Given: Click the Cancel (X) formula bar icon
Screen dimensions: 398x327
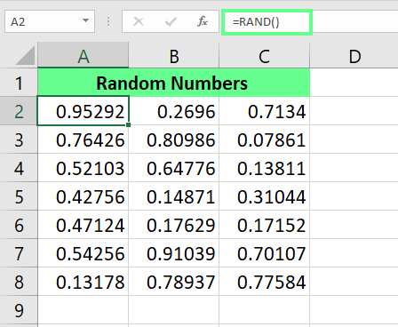Looking at the screenshot, I should pos(139,21).
